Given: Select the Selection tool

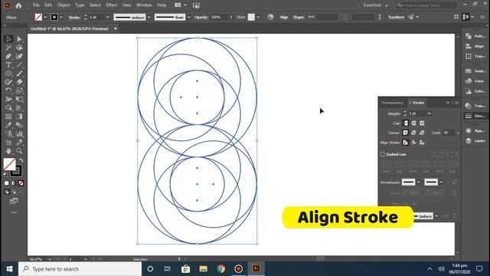Looking at the screenshot, I should 8,39.
